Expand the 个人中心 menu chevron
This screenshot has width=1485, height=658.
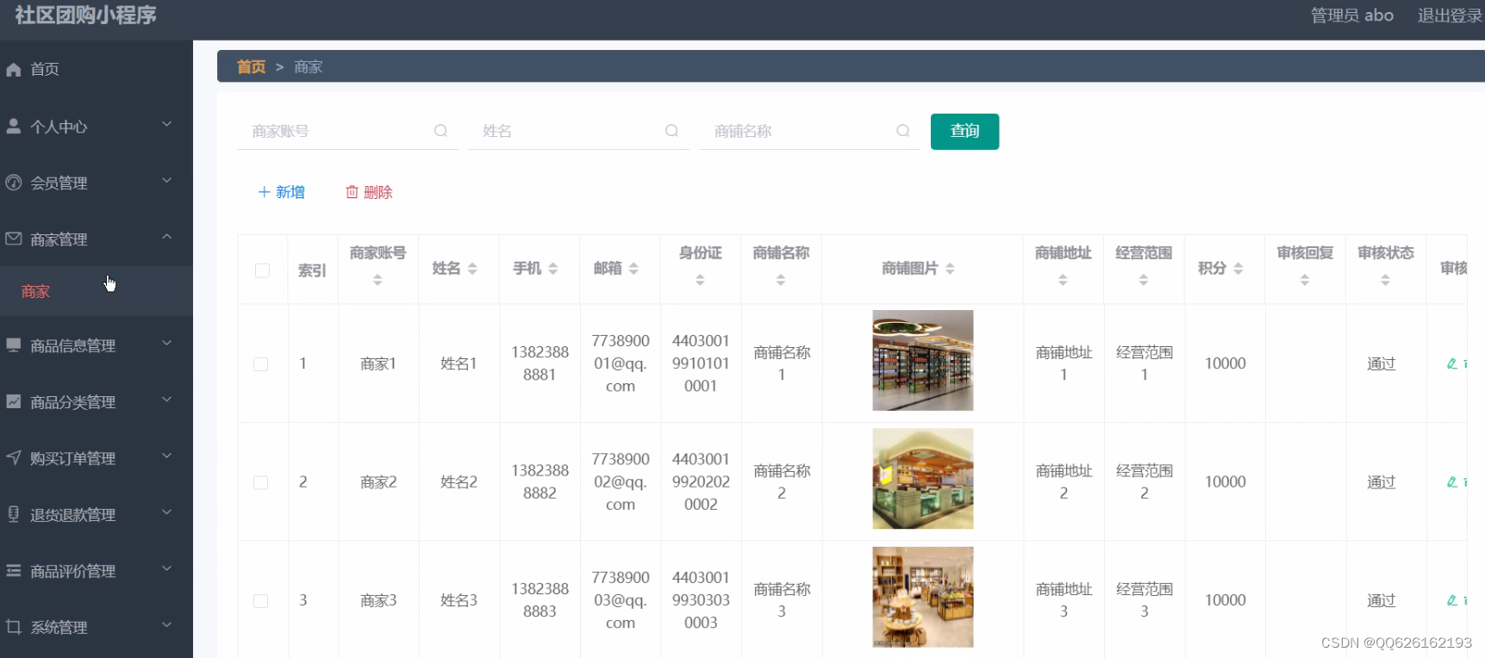pos(167,125)
